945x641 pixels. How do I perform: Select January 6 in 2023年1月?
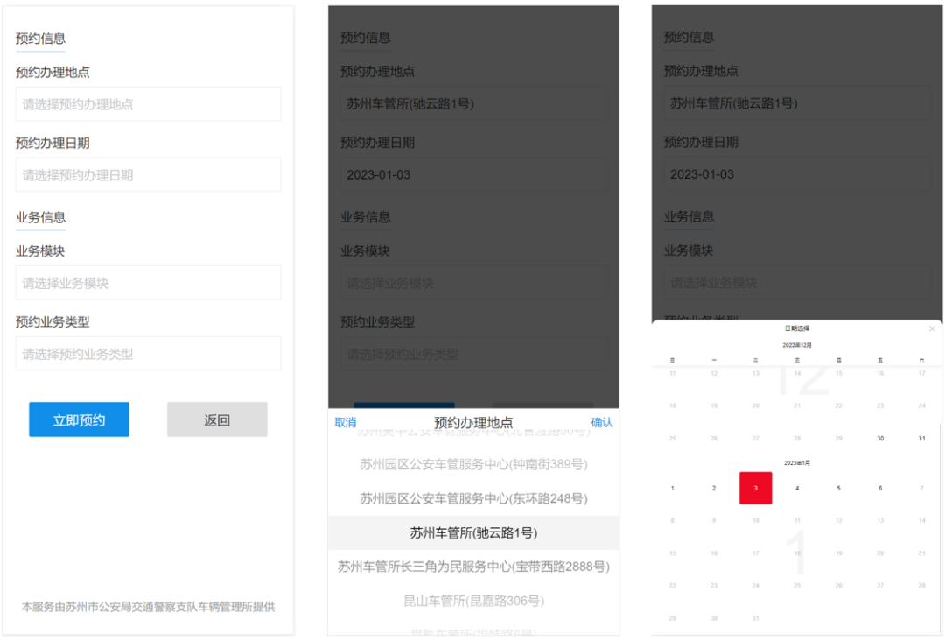(880, 488)
